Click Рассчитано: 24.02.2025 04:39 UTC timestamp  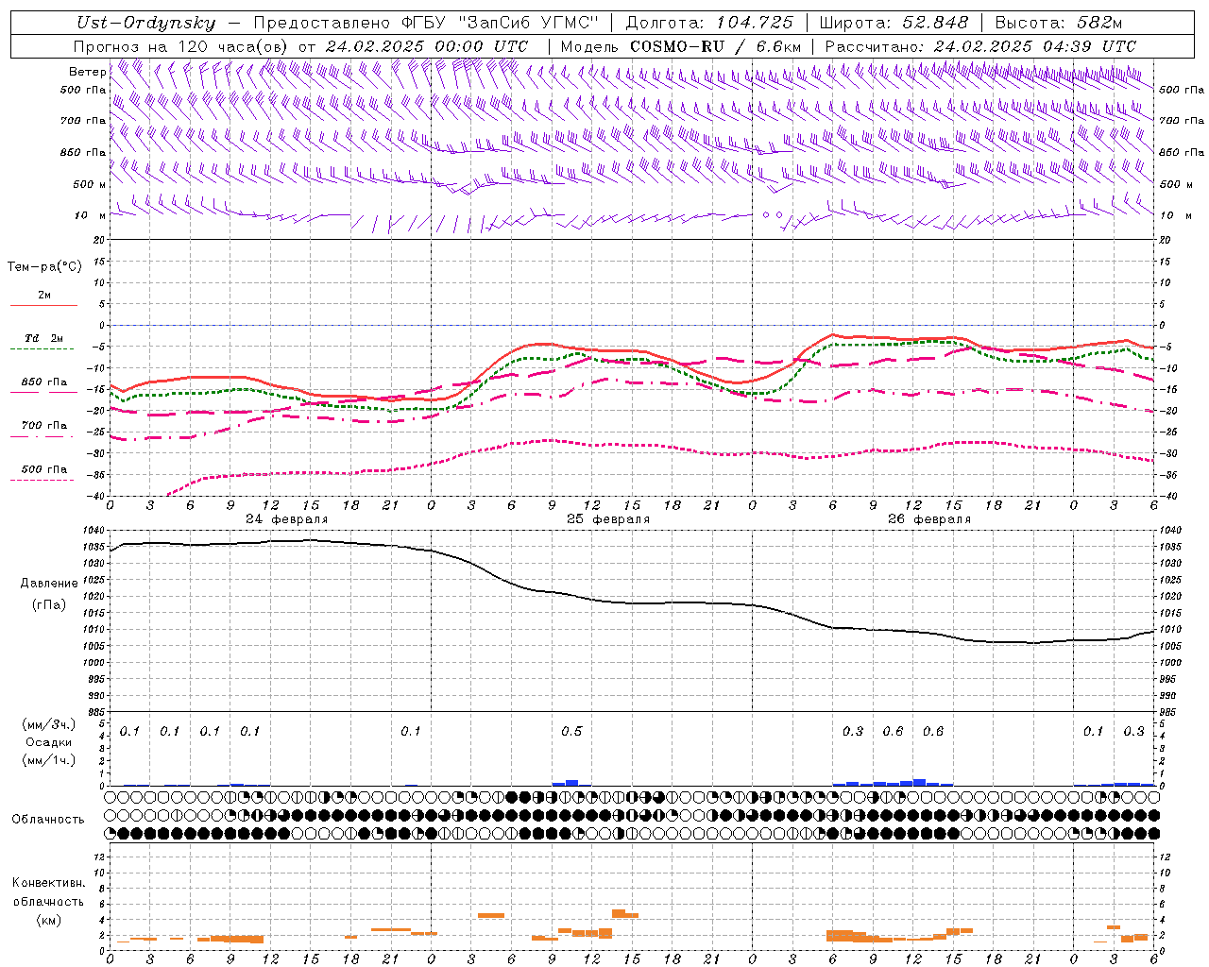(980, 46)
